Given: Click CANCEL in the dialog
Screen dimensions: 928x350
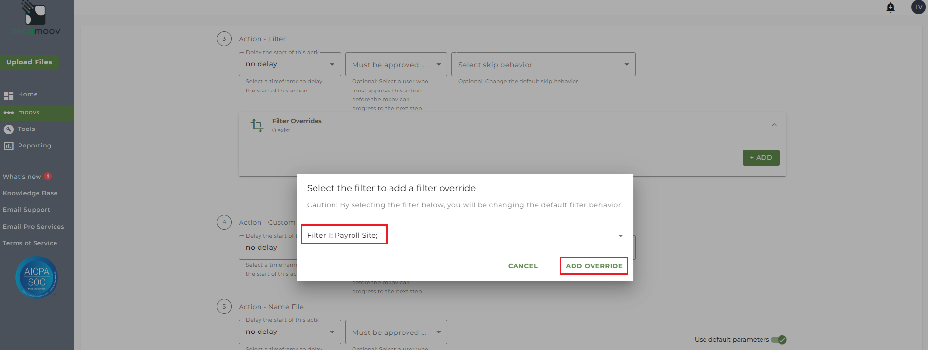Looking at the screenshot, I should (523, 266).
